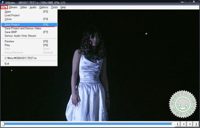Open the Audio menu
The height and width of the screenshot is (128, 200).
coord(33,7)
